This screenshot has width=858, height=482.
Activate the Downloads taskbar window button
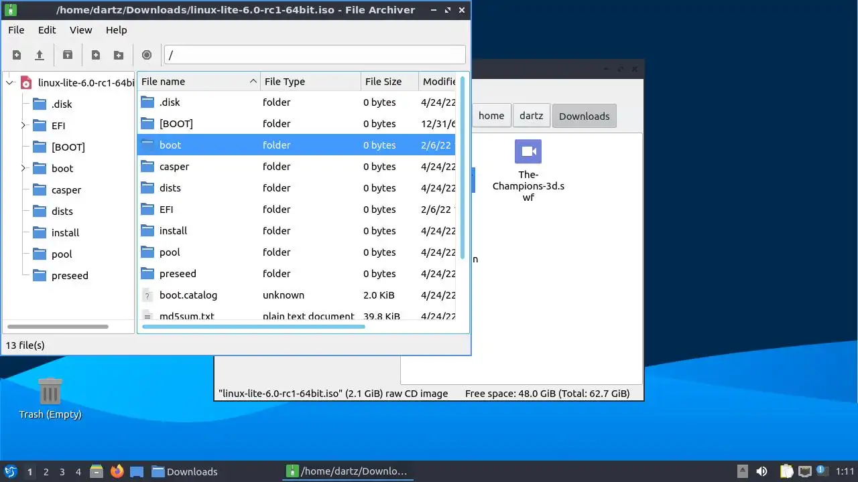[x=185, y=471]
